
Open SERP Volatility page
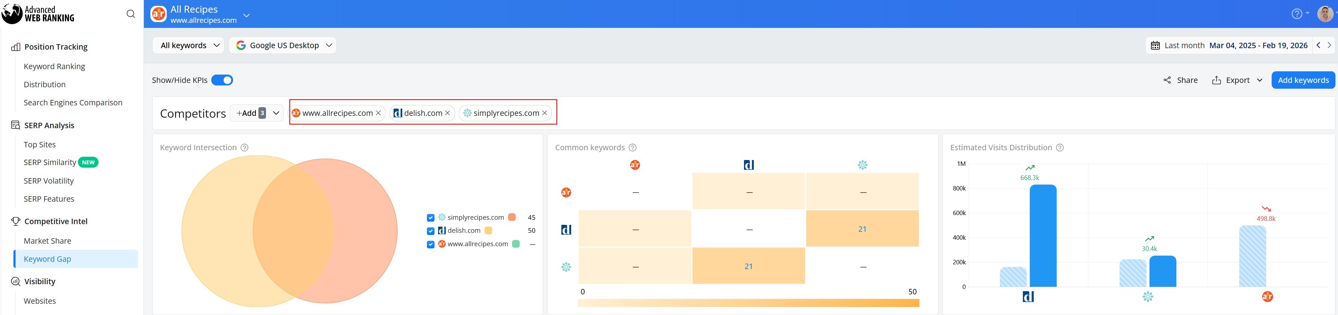pos(49,181)
